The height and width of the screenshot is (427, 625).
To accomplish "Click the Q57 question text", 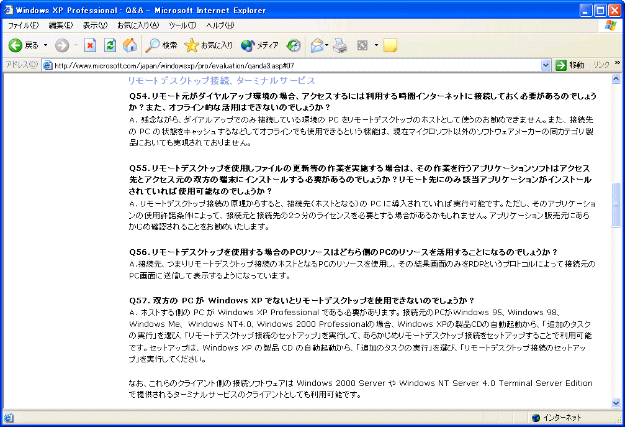I will point(302,300).
